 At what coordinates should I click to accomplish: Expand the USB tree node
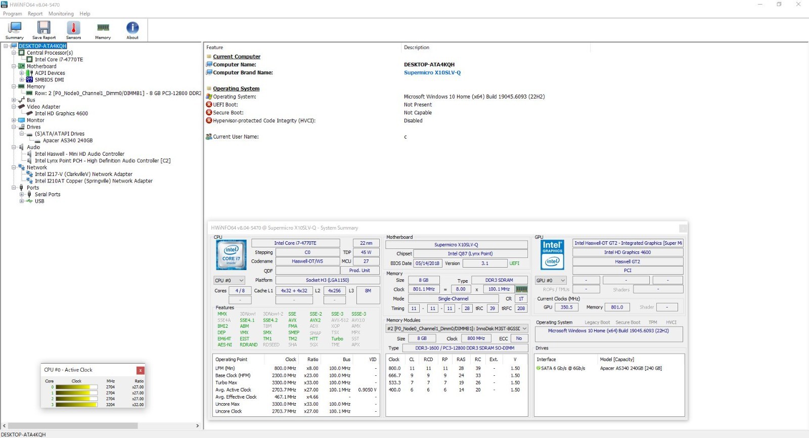click(x=22, y=201)
